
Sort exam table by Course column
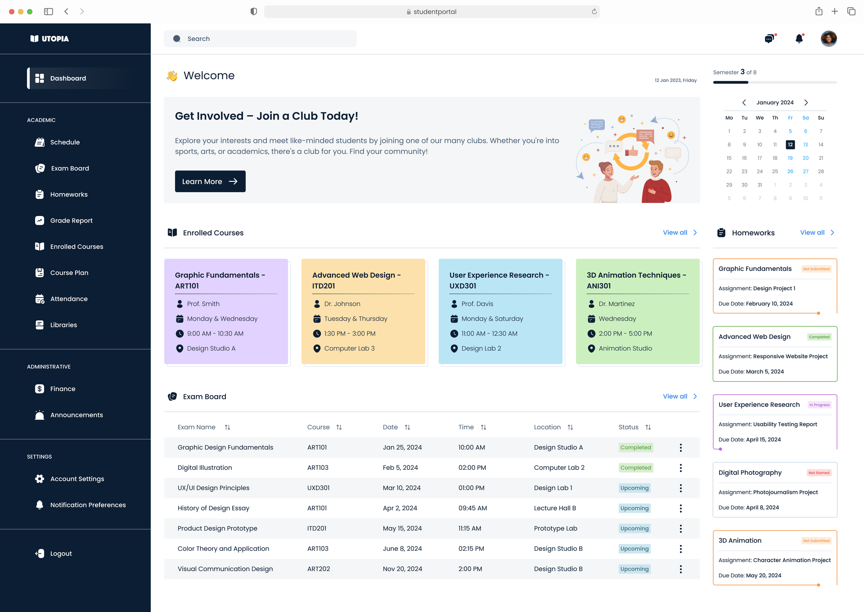pyautogui.click(x=339, y=427)
